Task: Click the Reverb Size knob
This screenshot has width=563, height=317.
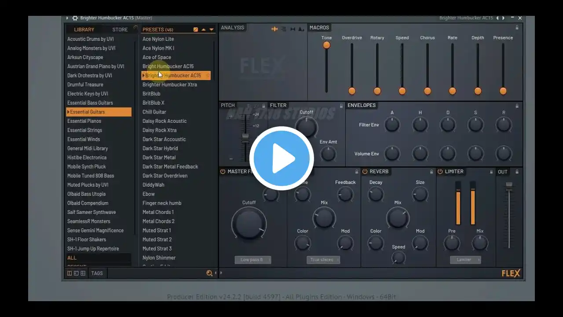Action: pos(420,194)
